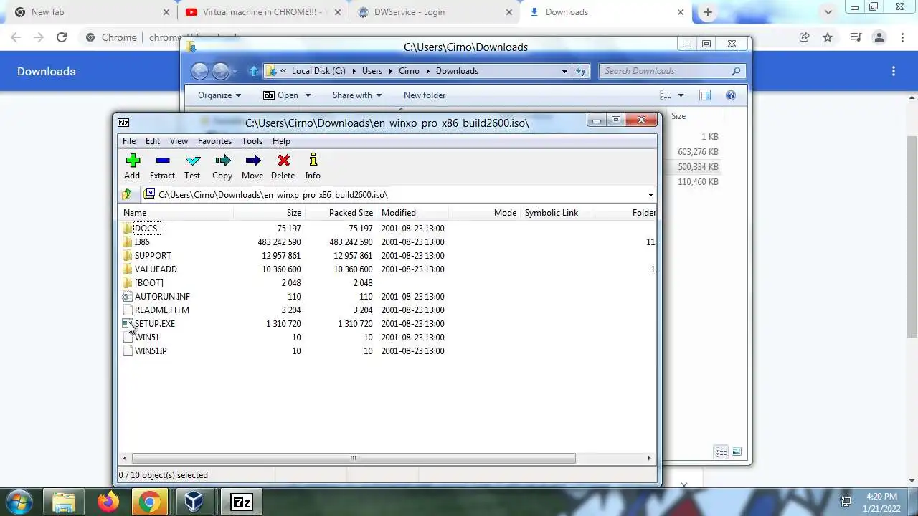918x516 pixels.
Task: Select the [BOOT] folder entry
Action: pos(149,282)
